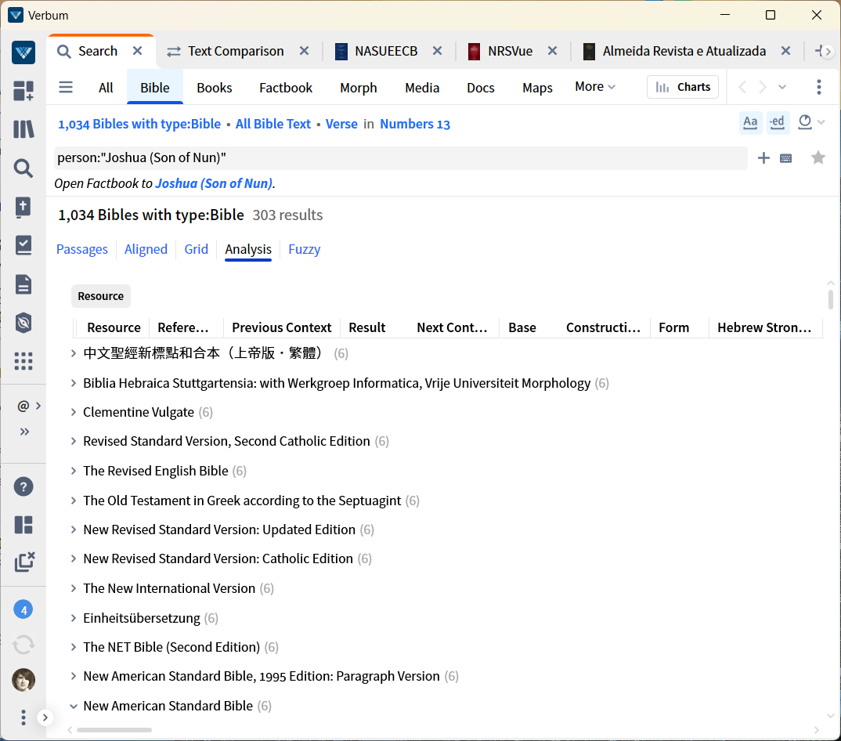
Task: Click the Charts button
Action: point(683,87)
